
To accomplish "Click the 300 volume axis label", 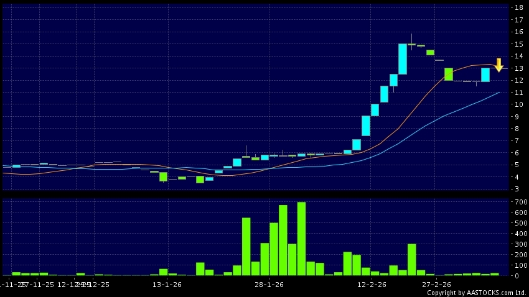I will [x=518, y=244].
